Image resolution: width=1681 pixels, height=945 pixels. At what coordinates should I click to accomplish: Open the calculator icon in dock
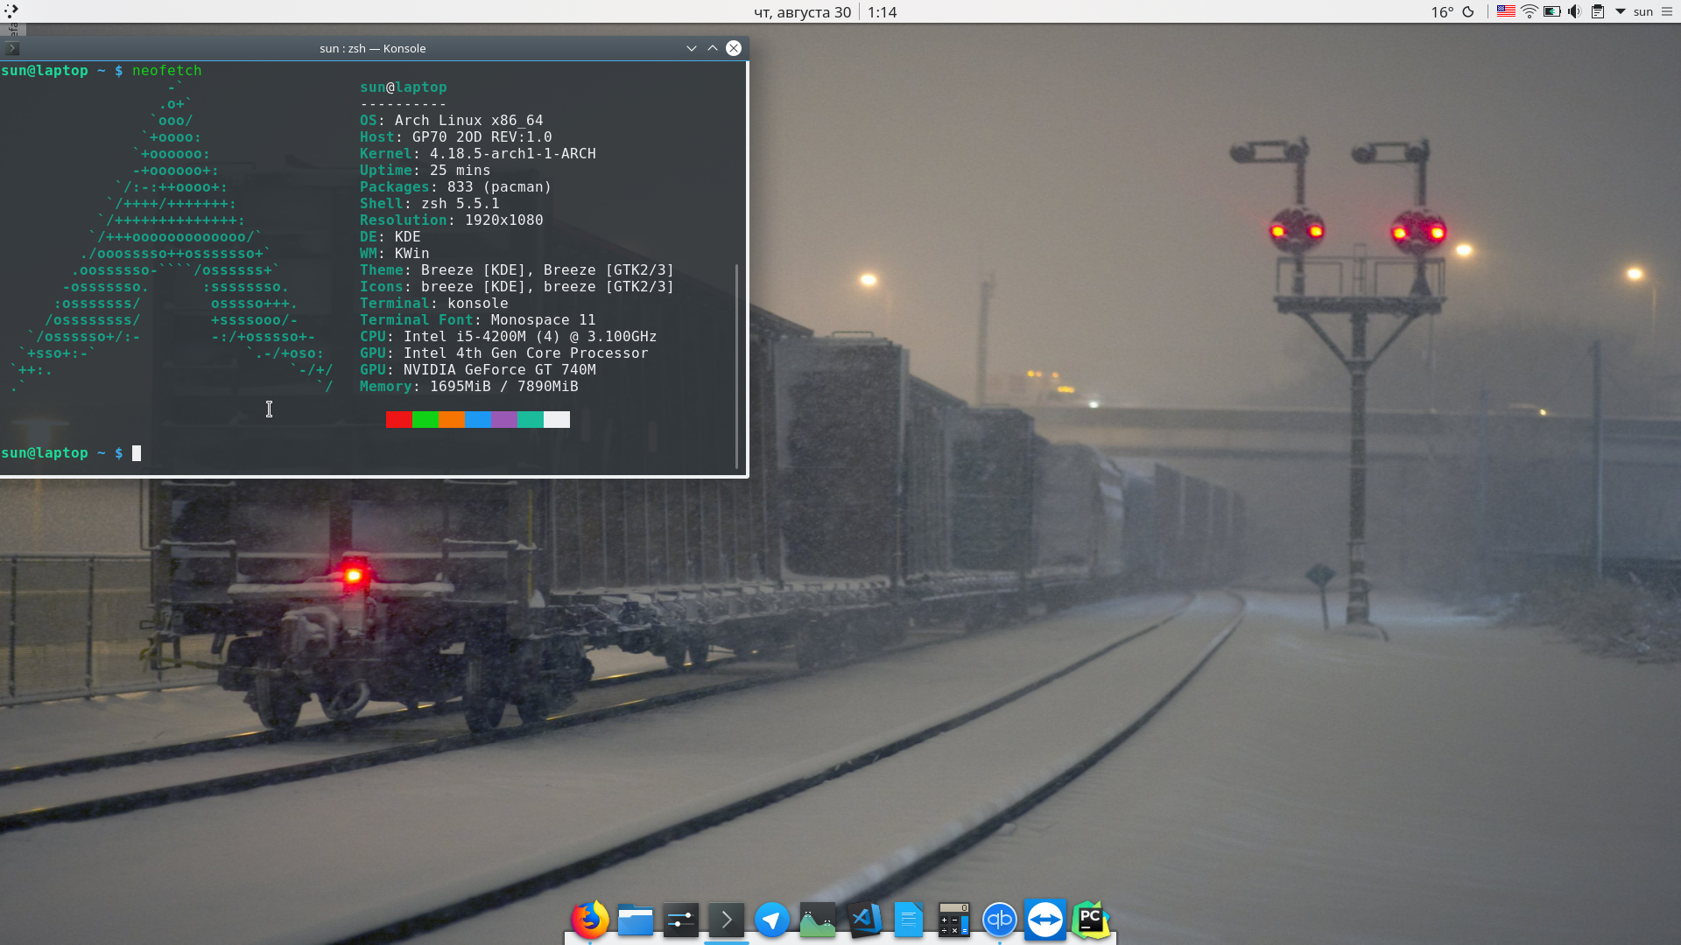pos(954,920)
